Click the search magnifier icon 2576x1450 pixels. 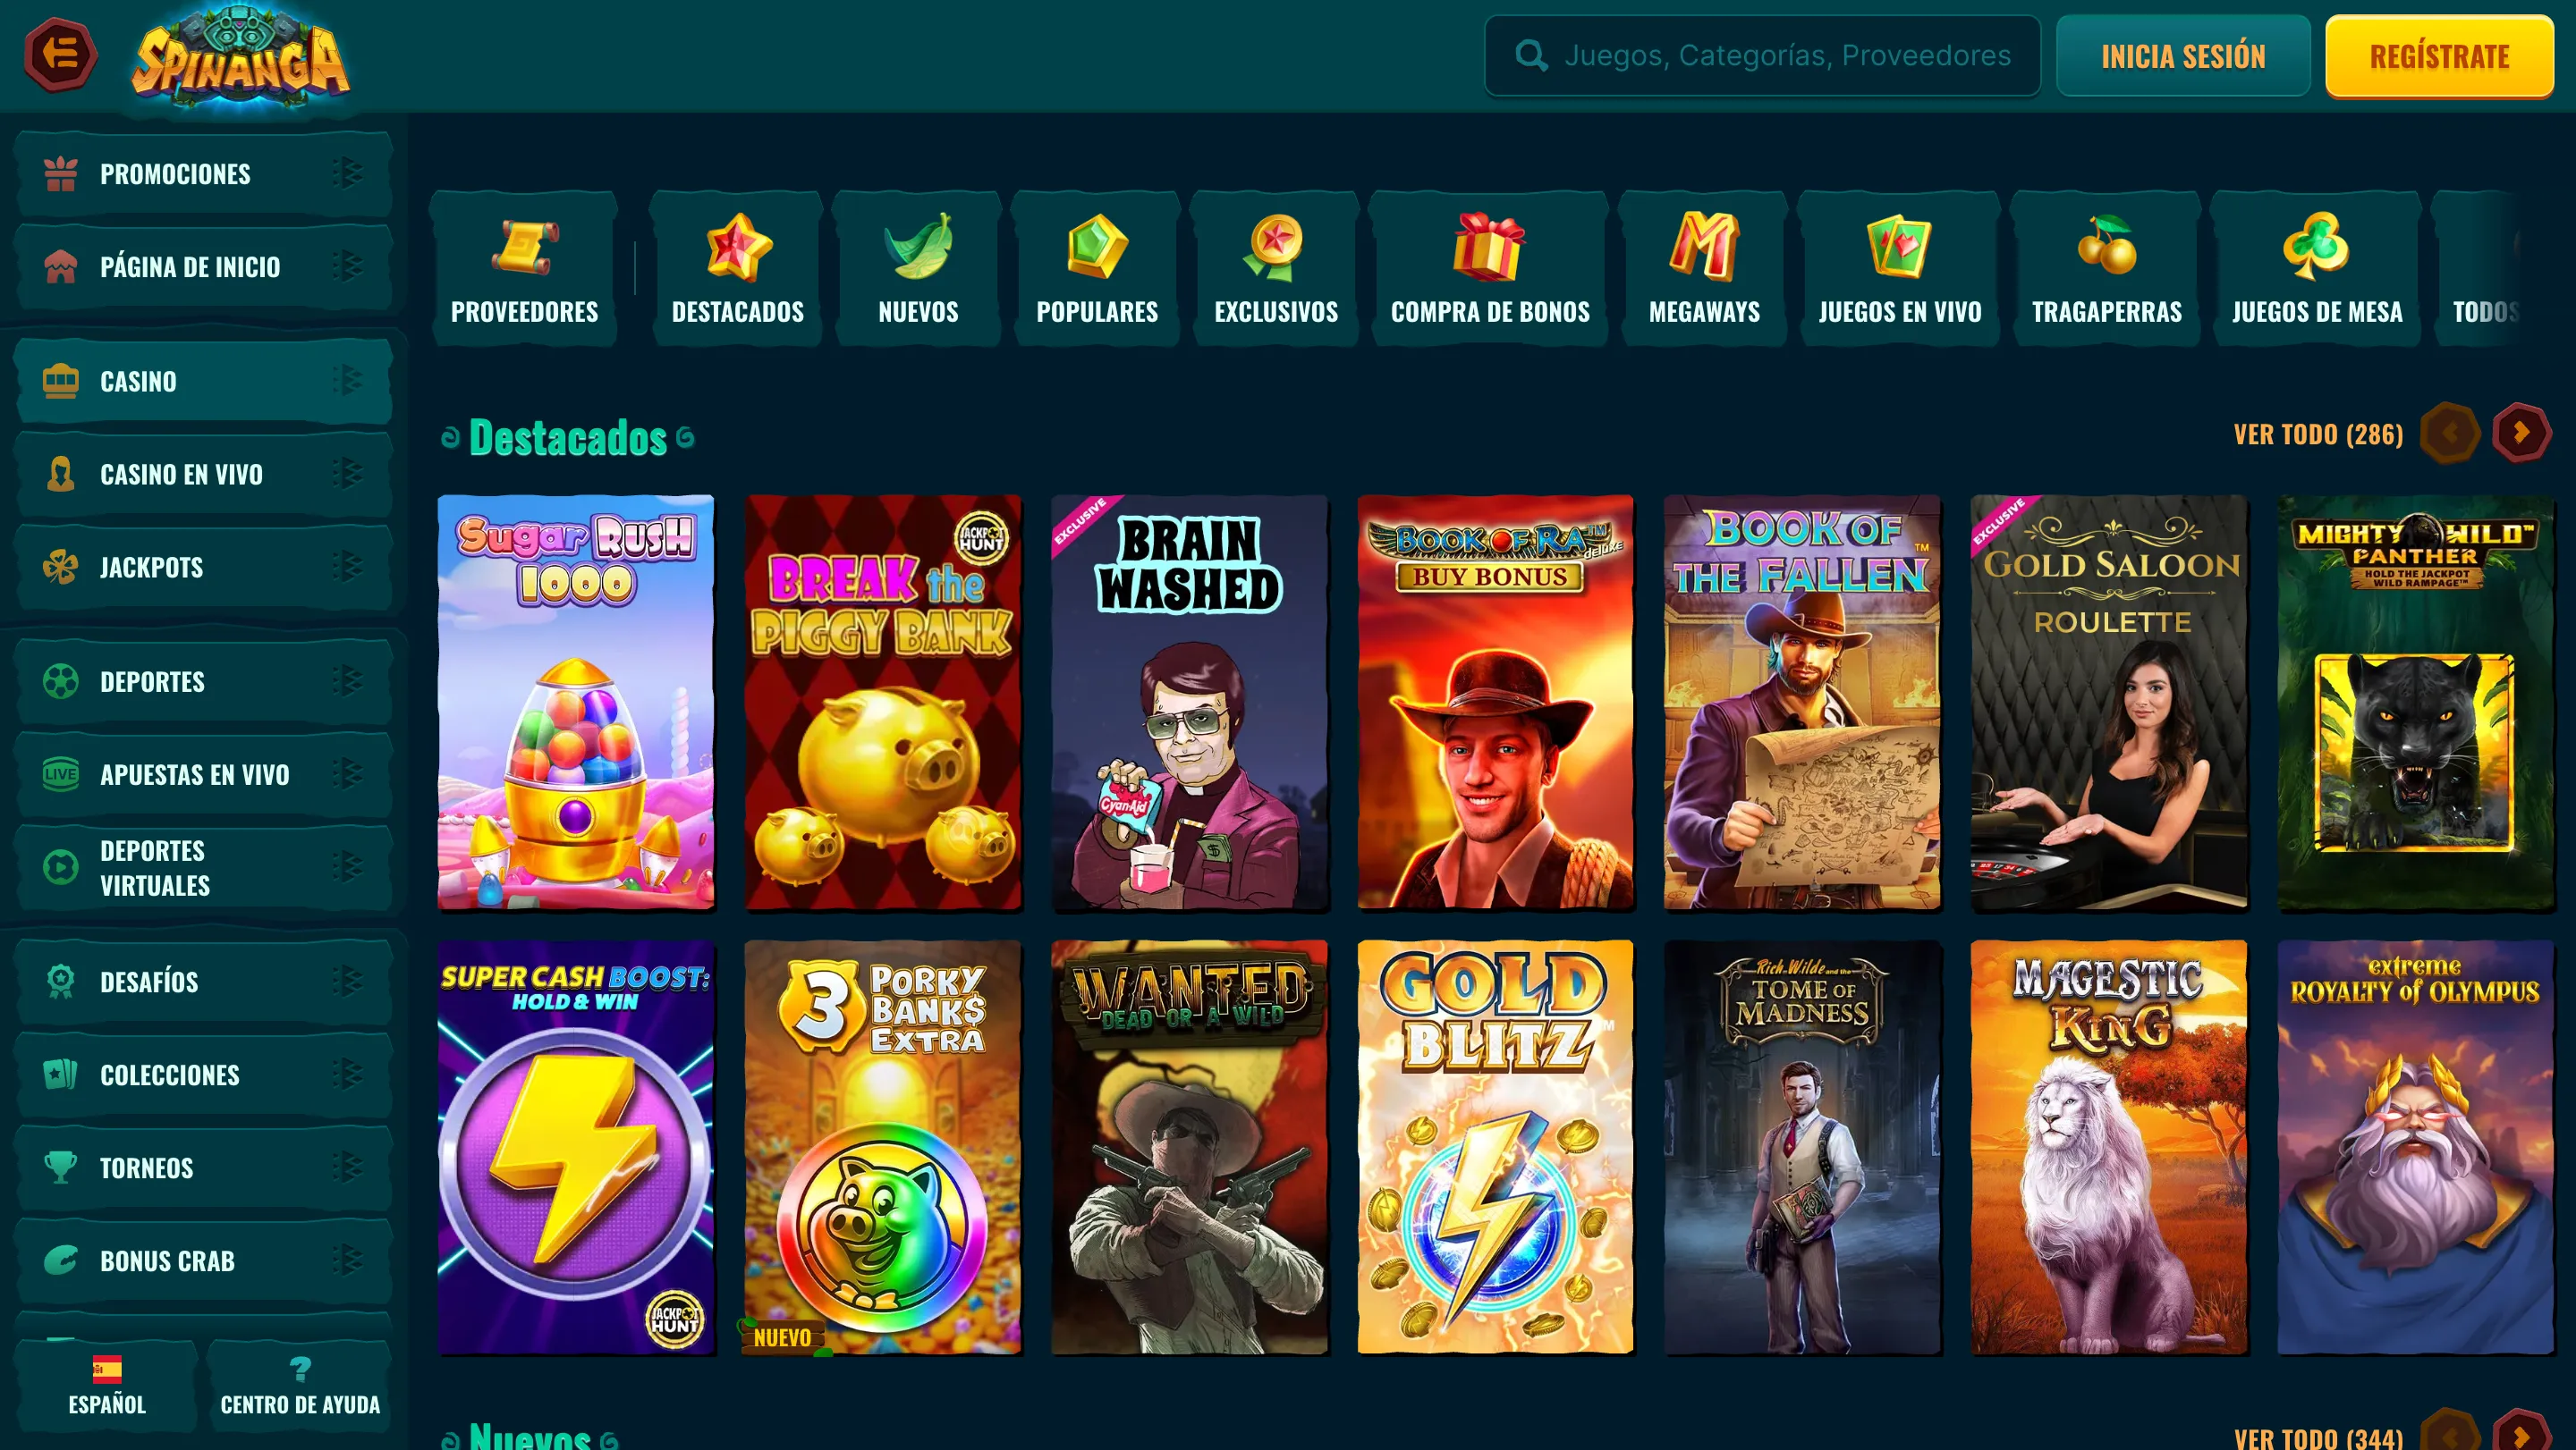(1530, 56)
